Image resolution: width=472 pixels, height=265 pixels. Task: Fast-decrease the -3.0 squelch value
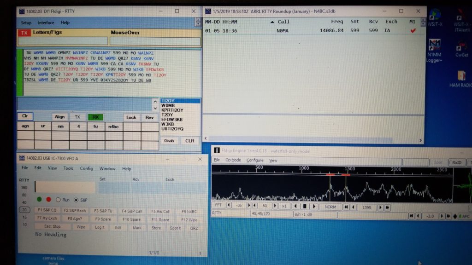[x=411, y=216]
